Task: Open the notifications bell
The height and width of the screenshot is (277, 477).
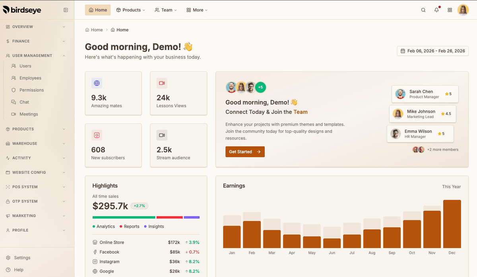Action: pyautogui.click(x=436, y=10)
